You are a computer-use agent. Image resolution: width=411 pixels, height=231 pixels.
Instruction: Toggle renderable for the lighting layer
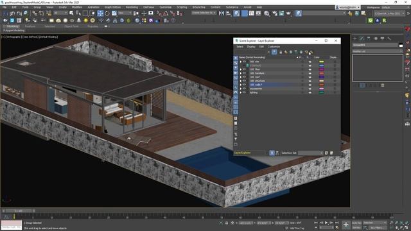310,92
